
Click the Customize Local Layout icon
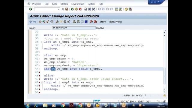(x=130, y=9)
